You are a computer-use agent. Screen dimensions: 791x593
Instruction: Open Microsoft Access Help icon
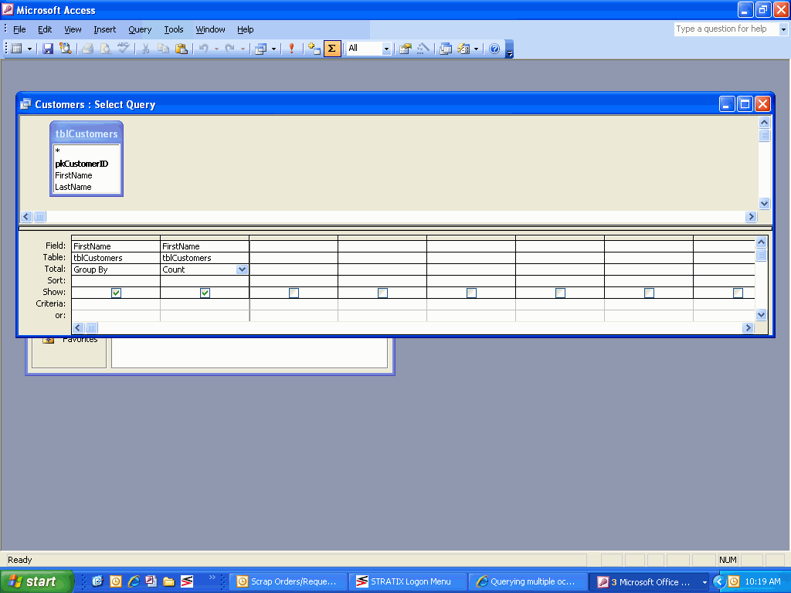[x=494, y=49]
